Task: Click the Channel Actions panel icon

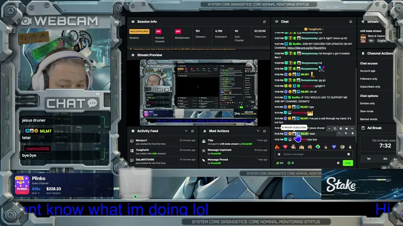Action: click(x=363, y=54)
